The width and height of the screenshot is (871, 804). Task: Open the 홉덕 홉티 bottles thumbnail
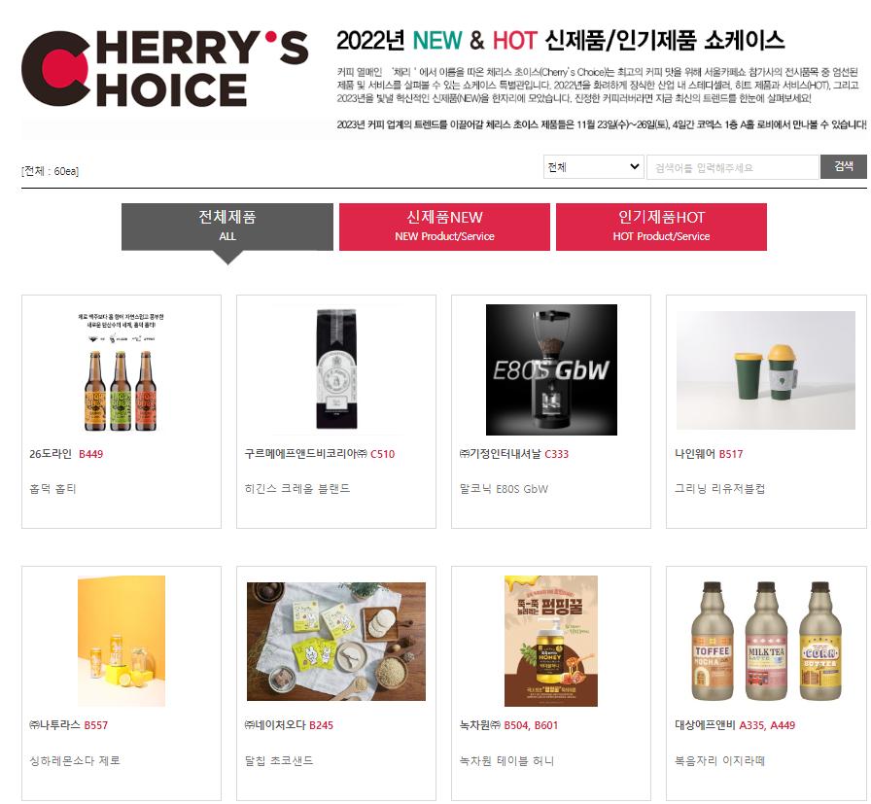coord(122,370)
